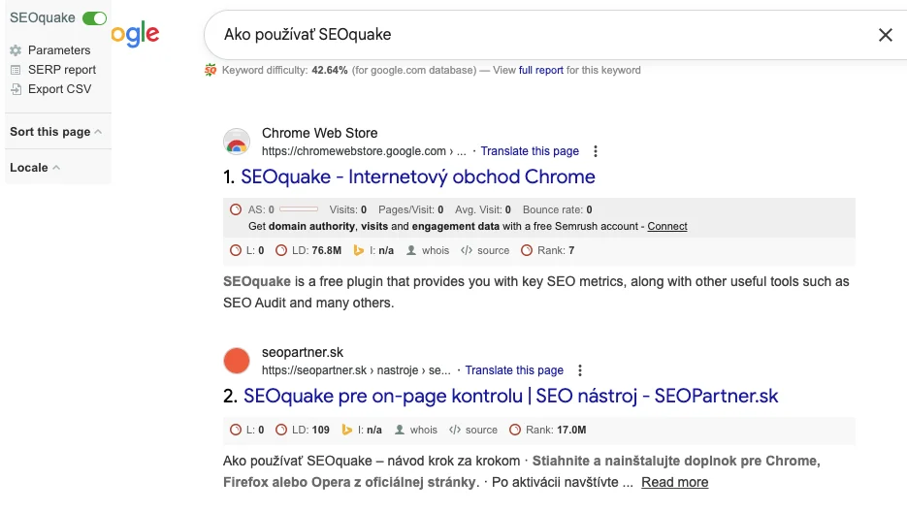Image resolution: width=907 pixels, height=512 pixels.
Task: Expand the Sort this page section
Action: [x=55, y=132]
